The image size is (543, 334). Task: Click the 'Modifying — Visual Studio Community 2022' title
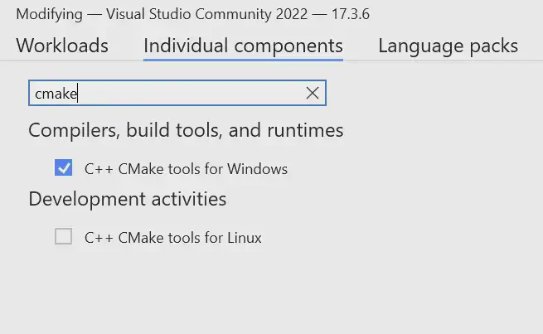162,14
